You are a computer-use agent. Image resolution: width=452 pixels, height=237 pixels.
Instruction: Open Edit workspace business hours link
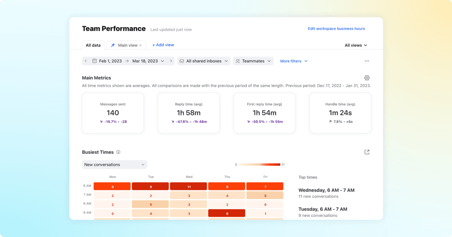(x=336, y=28)
